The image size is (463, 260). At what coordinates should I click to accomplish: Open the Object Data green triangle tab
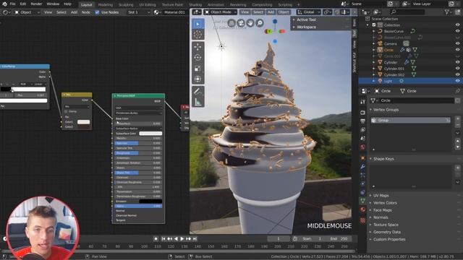363,201
